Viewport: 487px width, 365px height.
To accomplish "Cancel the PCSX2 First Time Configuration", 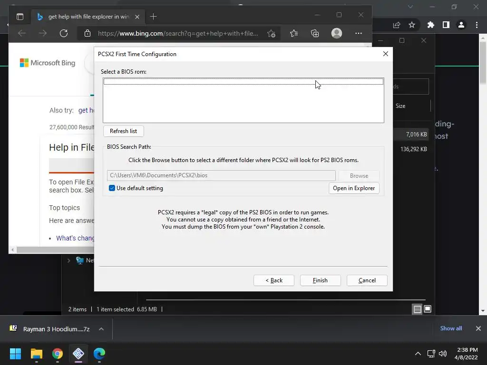I will [x=367, y=280].
